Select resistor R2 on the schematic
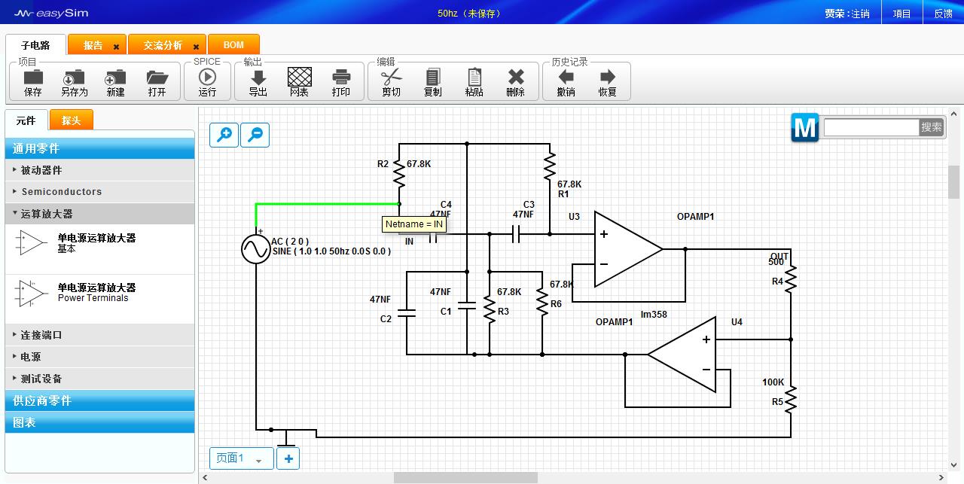 399,175
